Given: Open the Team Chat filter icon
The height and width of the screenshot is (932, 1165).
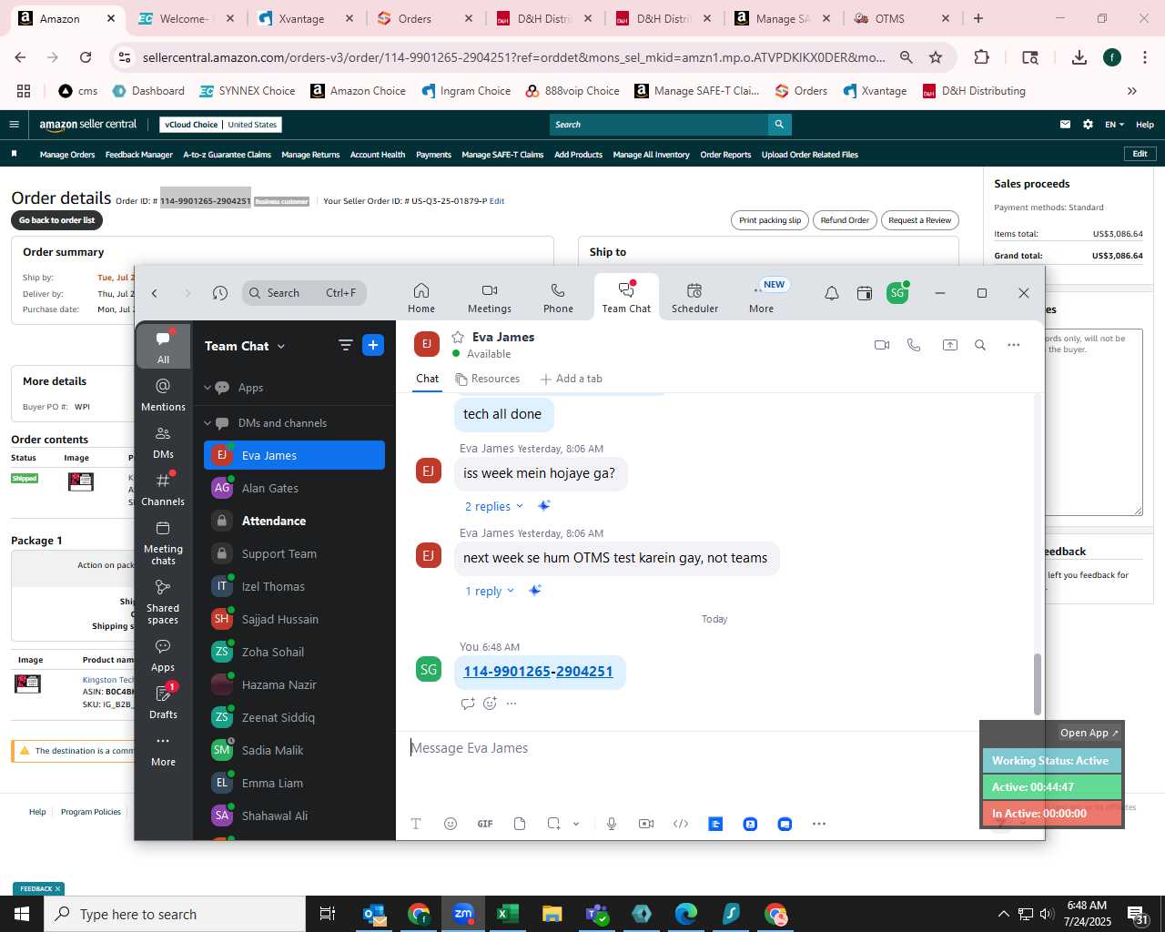Looking at the screenshot, I should click(345, 345).
